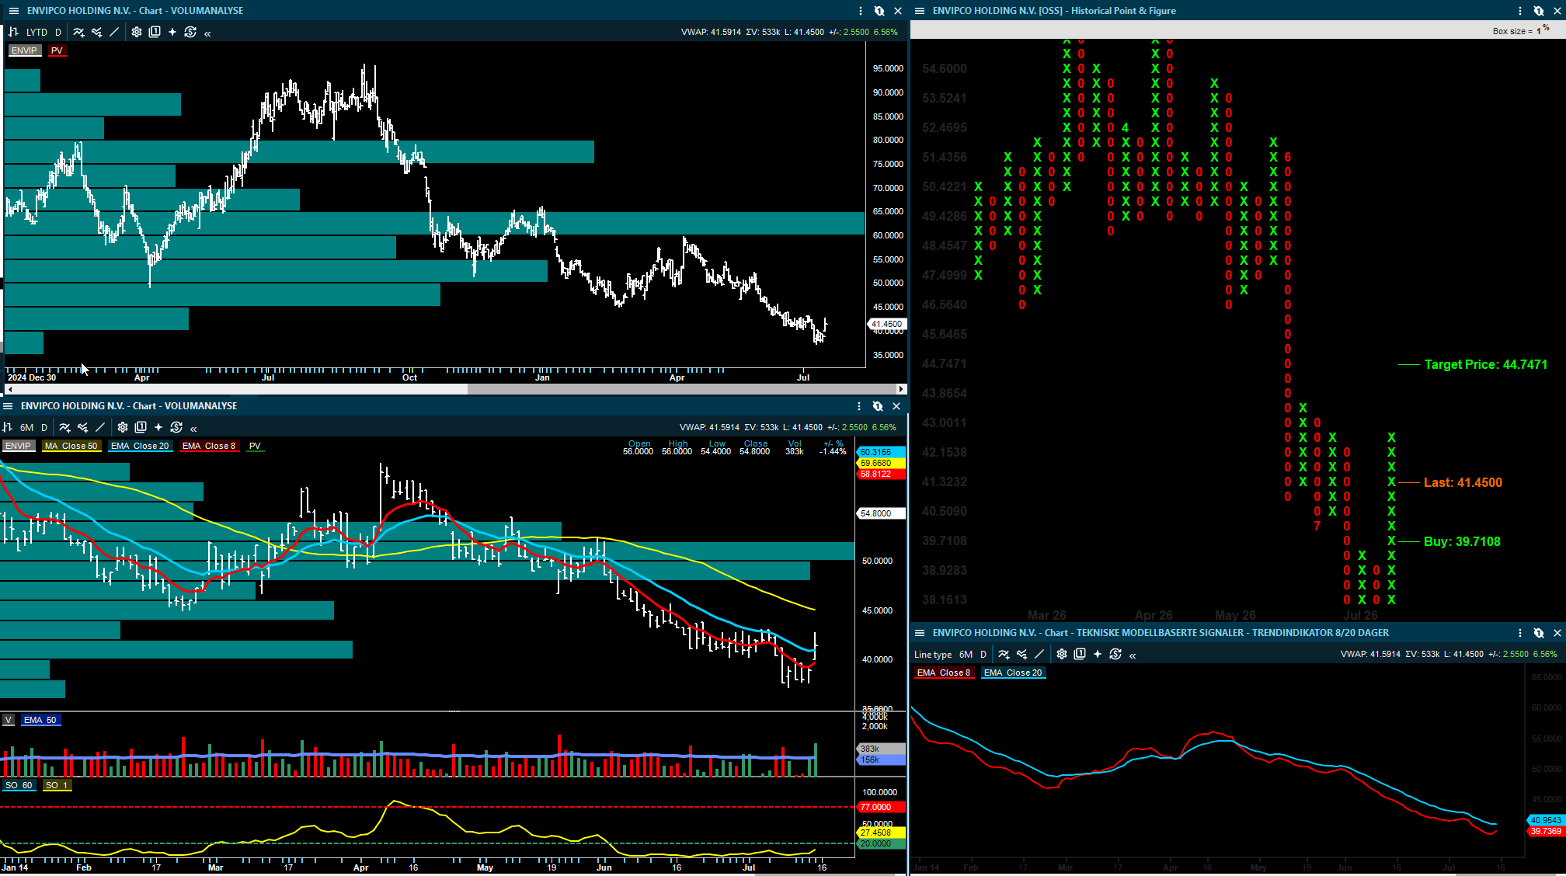Click the currency refresh icon in the 6M VOLUMANALYSE chart

[176, 427]
